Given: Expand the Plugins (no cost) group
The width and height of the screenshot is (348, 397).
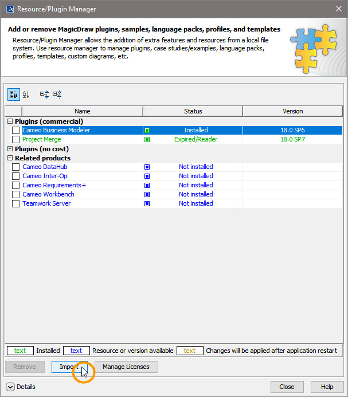Looking at the screenshot, I should [10, 149].
